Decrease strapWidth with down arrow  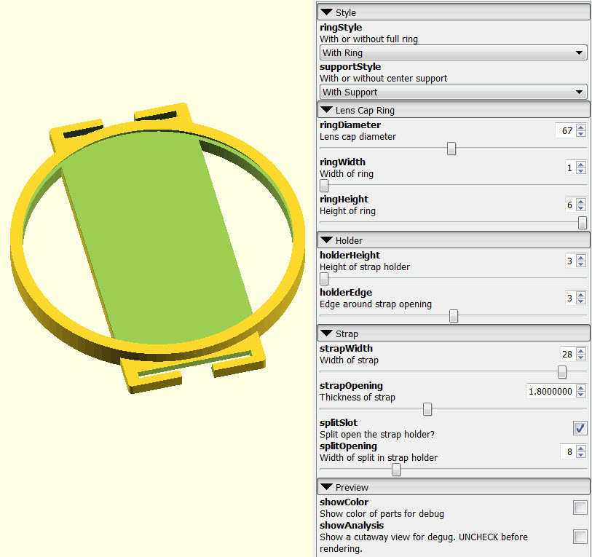581,357
